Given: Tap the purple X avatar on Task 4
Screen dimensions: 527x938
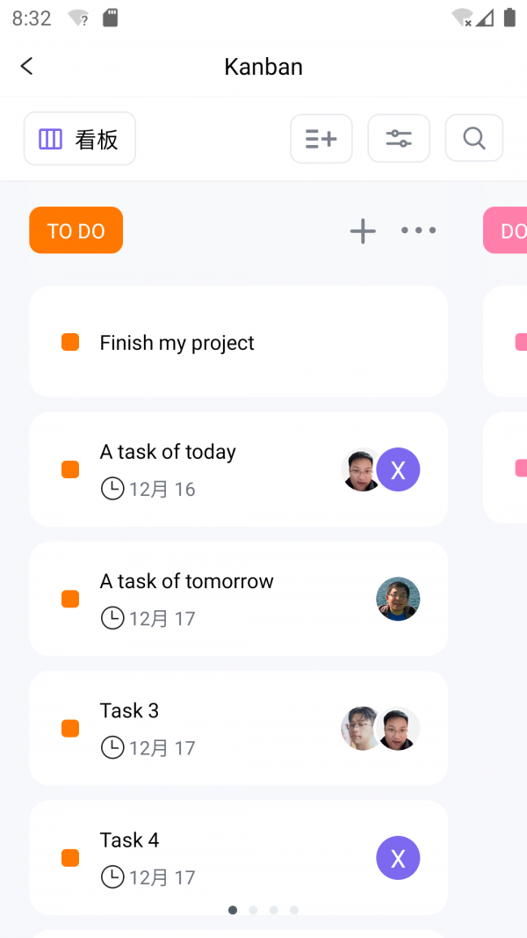Looking at the screenshot, I should pos(398,858).
